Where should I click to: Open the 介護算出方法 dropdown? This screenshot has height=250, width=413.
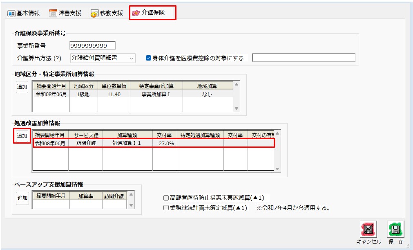coord(103,58)
